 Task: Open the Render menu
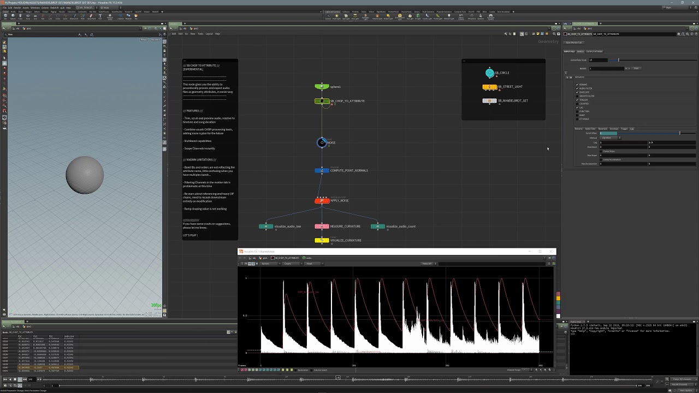(x=17, y=8)
